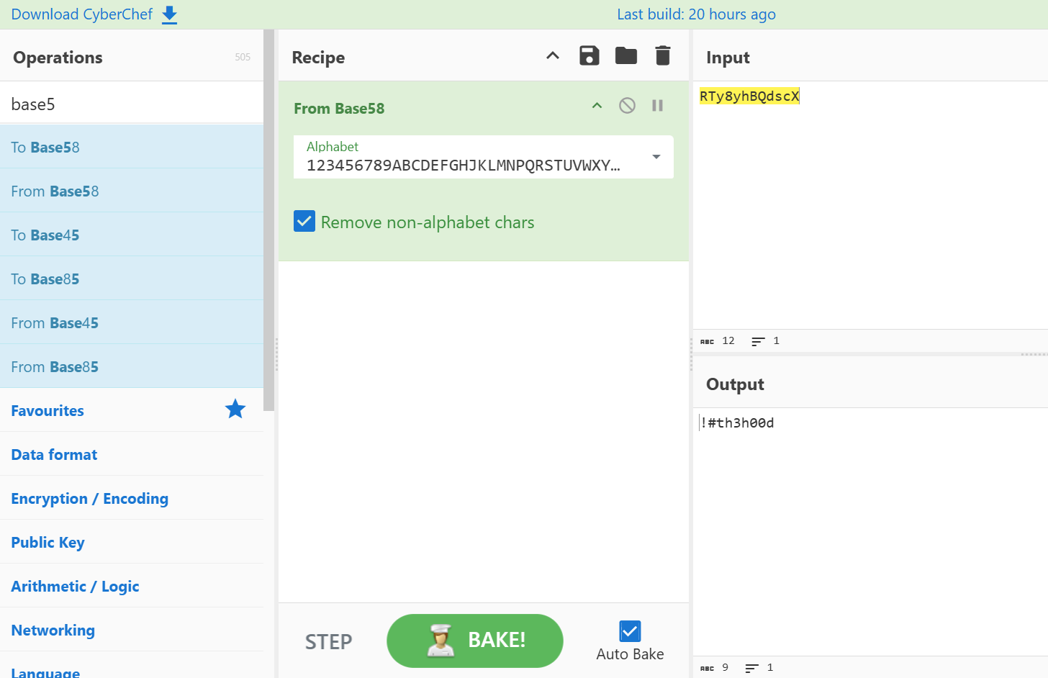Viewport: 1048px width, 678px height.
Task: Select To Base45 operation
Action: 132,235
